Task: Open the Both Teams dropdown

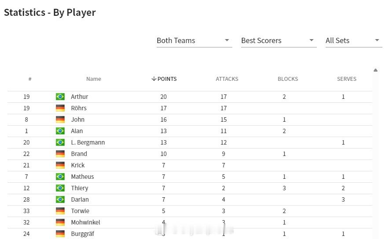Action: 194,40
